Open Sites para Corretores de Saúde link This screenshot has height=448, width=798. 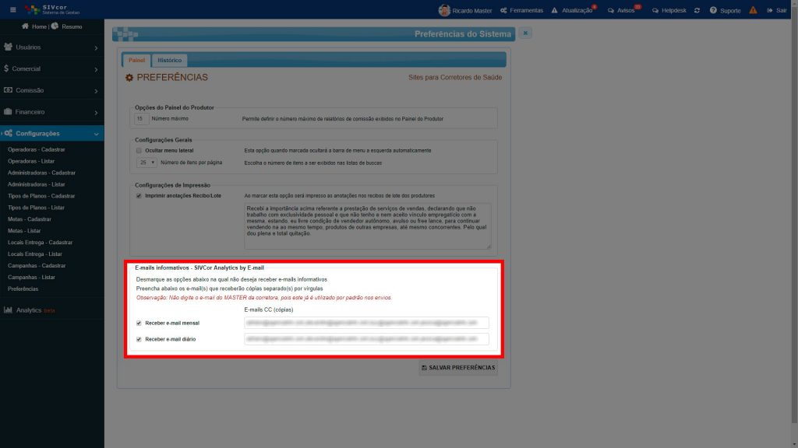tap(455, 77)
